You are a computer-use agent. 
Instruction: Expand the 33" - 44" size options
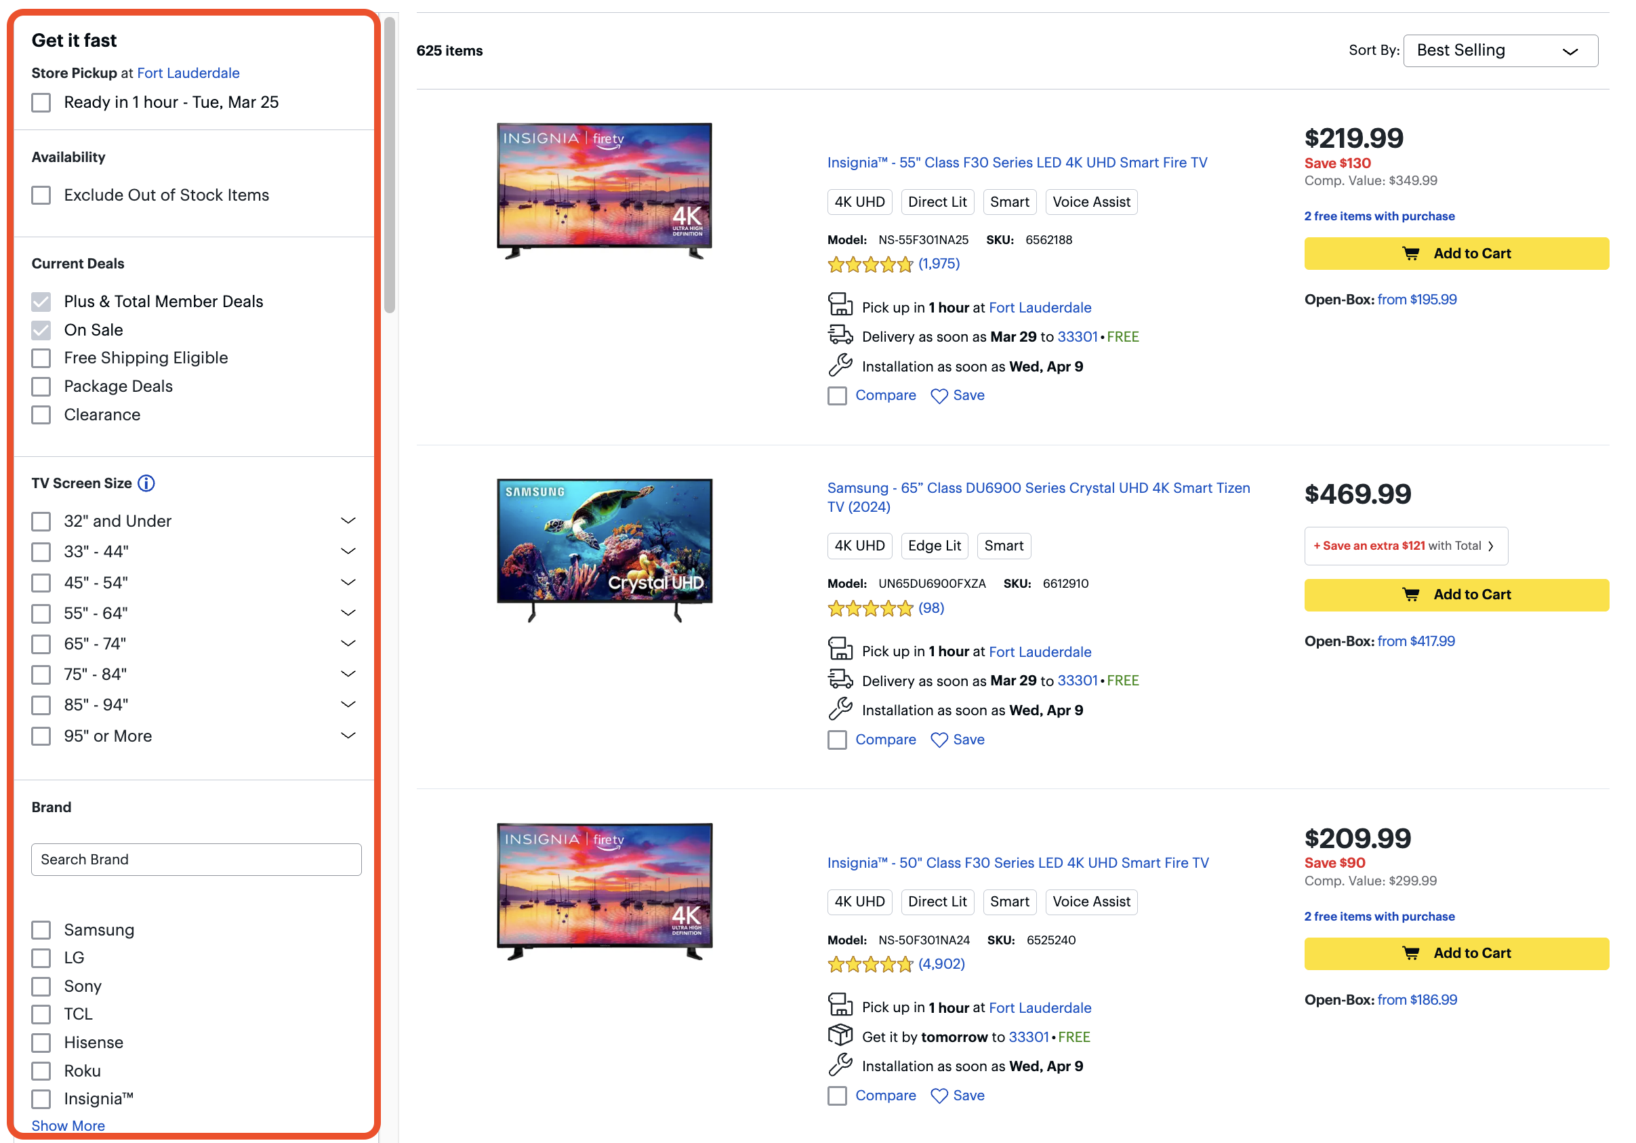point(348,552)
